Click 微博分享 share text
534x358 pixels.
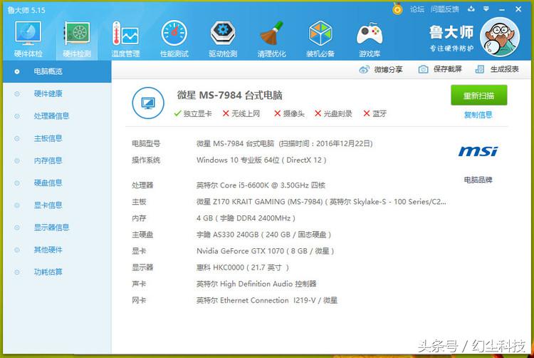click(x=388, y=70)
